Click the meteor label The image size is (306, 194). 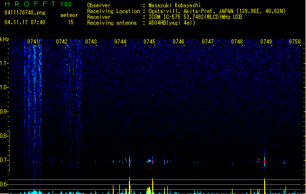(x=69, y=15)
